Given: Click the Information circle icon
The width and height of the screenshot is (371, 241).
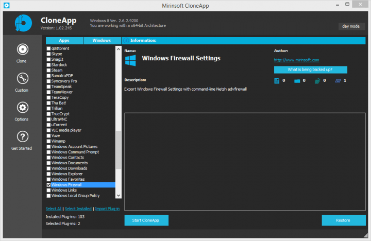Looking at the screenshot, I should (126, 41).
